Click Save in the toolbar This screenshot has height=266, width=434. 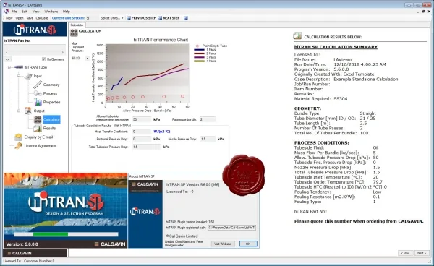pyautogui.click(x=30, y=18)
